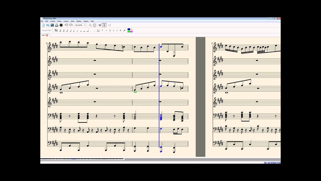The image size is (321, 181).
Task: Save the score with the floppy disk icon
Action: click(x=52, y=25)
